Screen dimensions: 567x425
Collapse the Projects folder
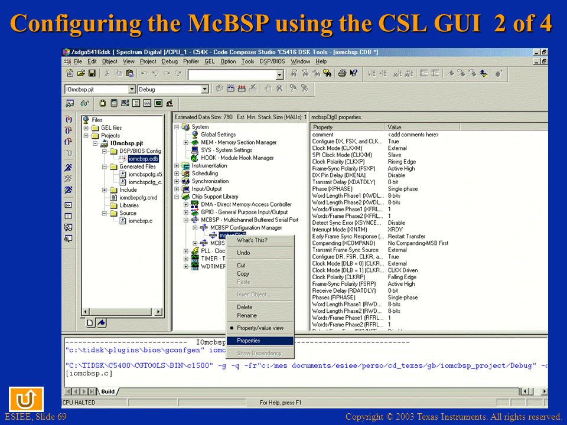pyautogui.click(x=86, y=136)
